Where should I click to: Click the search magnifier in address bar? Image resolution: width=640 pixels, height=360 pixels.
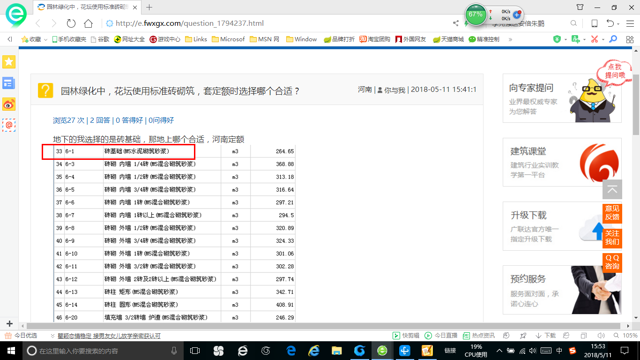pos(573,23)
